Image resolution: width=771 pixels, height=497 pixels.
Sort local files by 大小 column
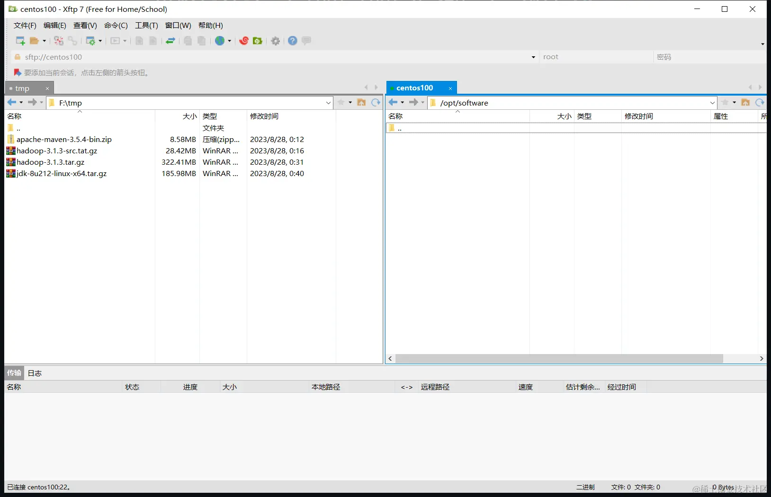(177, 116)
